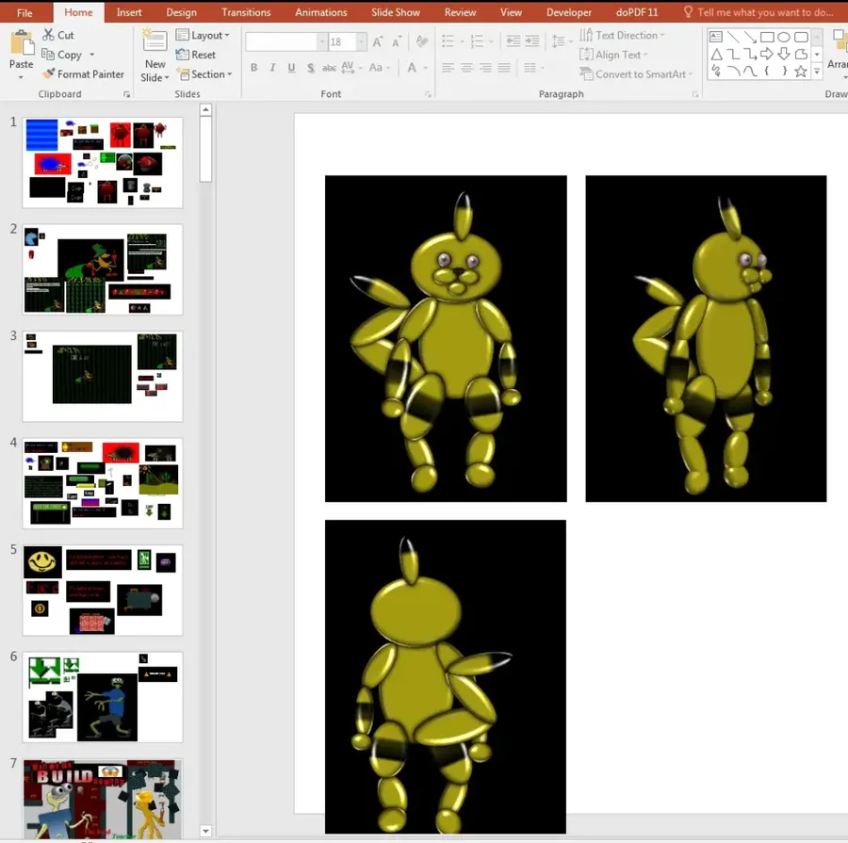Expand Text Direction options
The height and width of the screenshot is (843, 848).
tap(622, 35)
